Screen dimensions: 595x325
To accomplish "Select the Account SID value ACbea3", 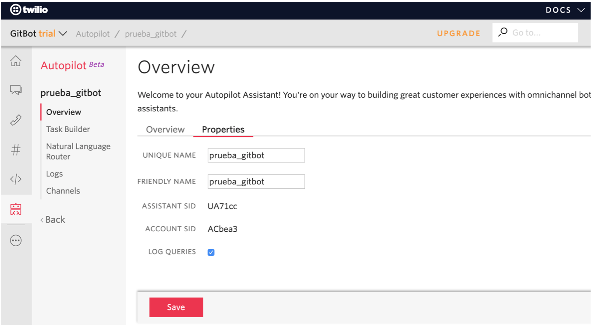I will pos(222,229).
